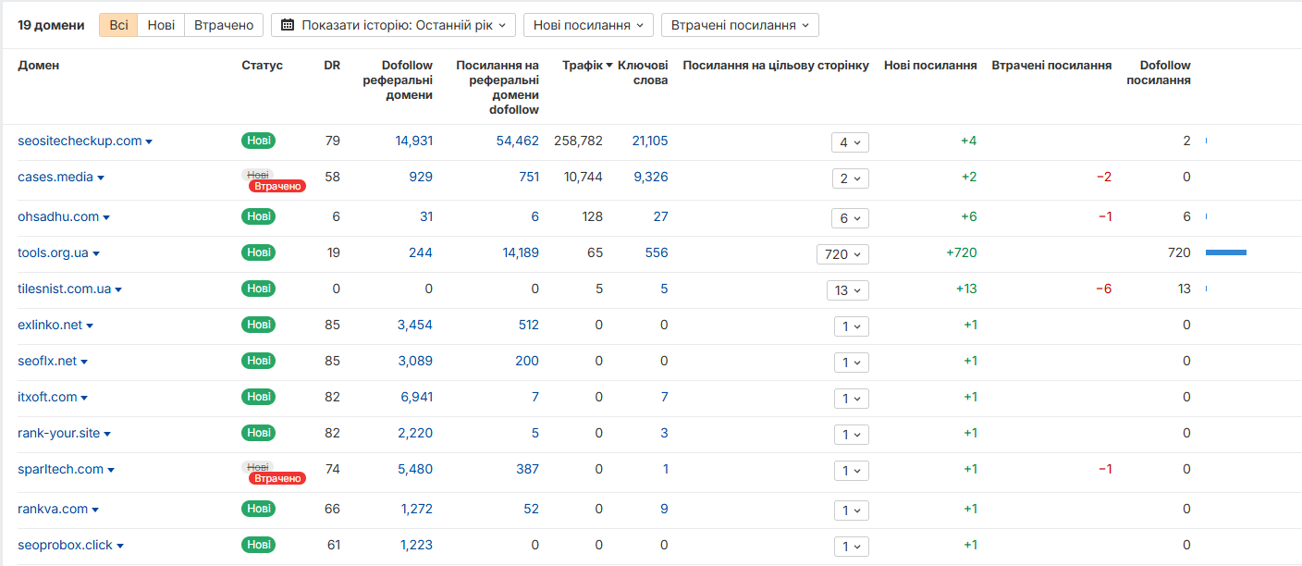Click the Нові status badge for tools.org.ua
Viewport: 1302px width, 566px height.
(259, 252)
